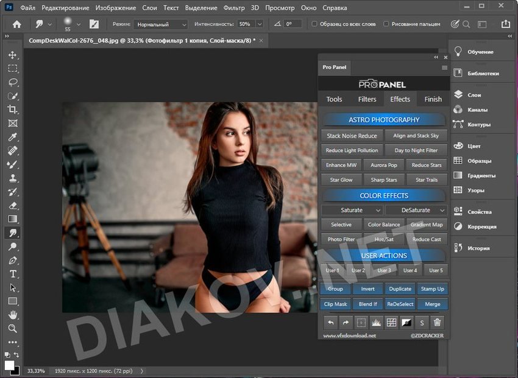Click the Stamp Up button
The width and height of the screenshot is (518, 378).
(x=433, y=289)
